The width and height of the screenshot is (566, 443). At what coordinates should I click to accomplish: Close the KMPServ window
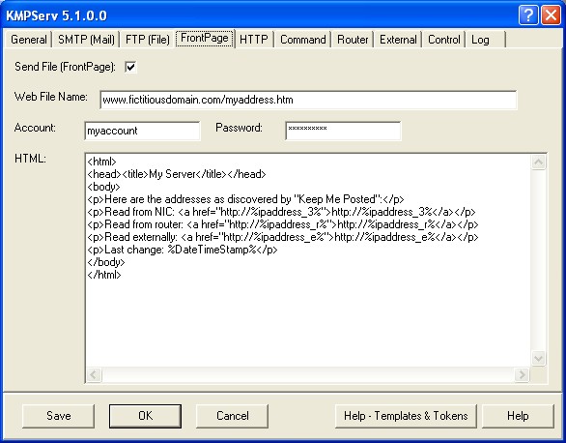coord(551,15)
